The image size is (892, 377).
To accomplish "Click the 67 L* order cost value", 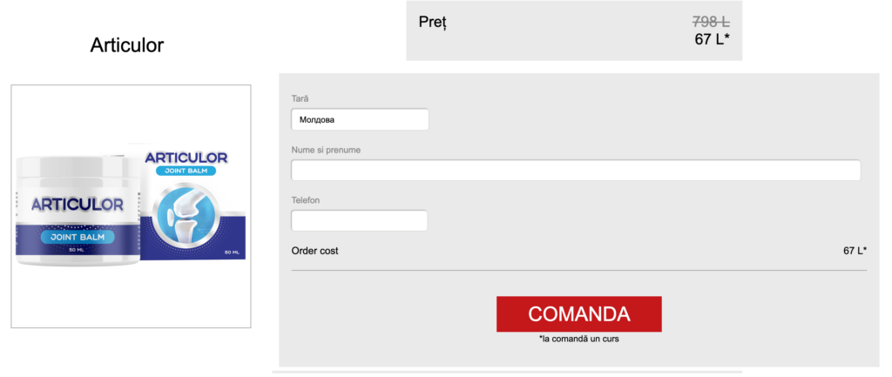I will (855, 251).
